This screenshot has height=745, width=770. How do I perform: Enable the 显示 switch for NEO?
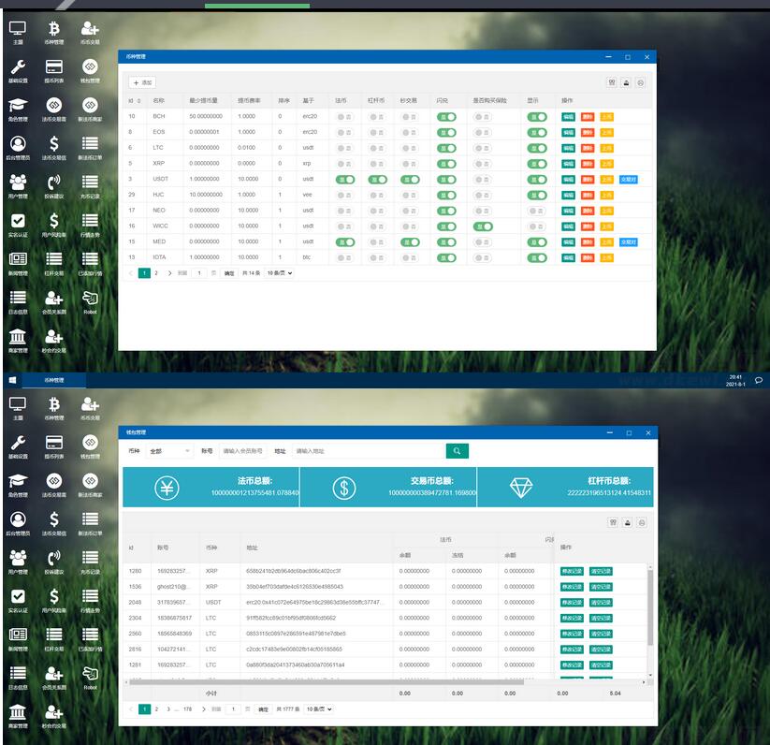coord(536,211)
